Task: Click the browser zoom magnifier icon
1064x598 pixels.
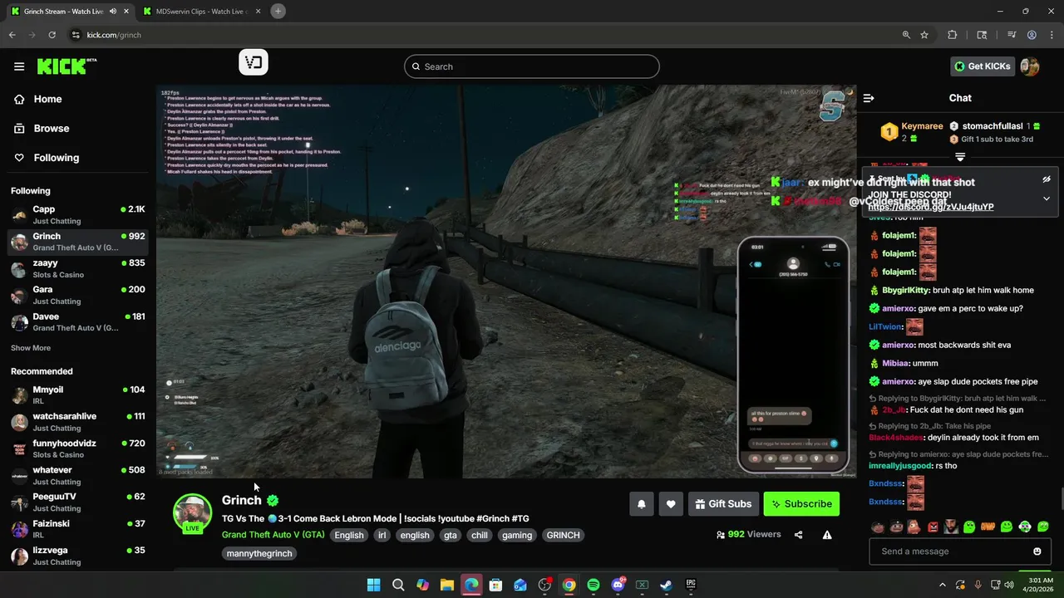Action: 906,35
